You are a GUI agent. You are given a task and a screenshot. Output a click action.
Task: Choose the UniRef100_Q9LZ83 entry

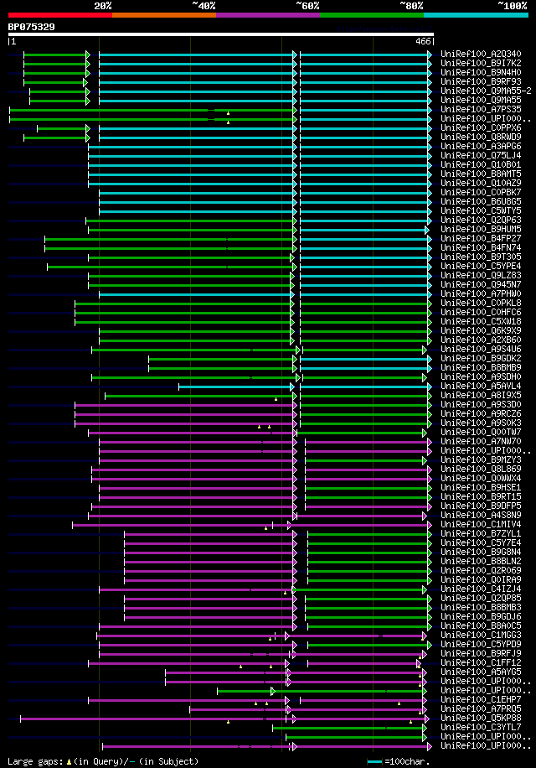pos(481,275)
